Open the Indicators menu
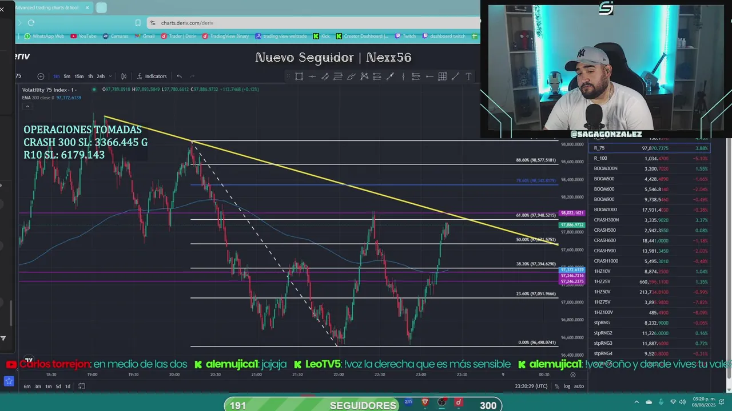 pos(152,76)
